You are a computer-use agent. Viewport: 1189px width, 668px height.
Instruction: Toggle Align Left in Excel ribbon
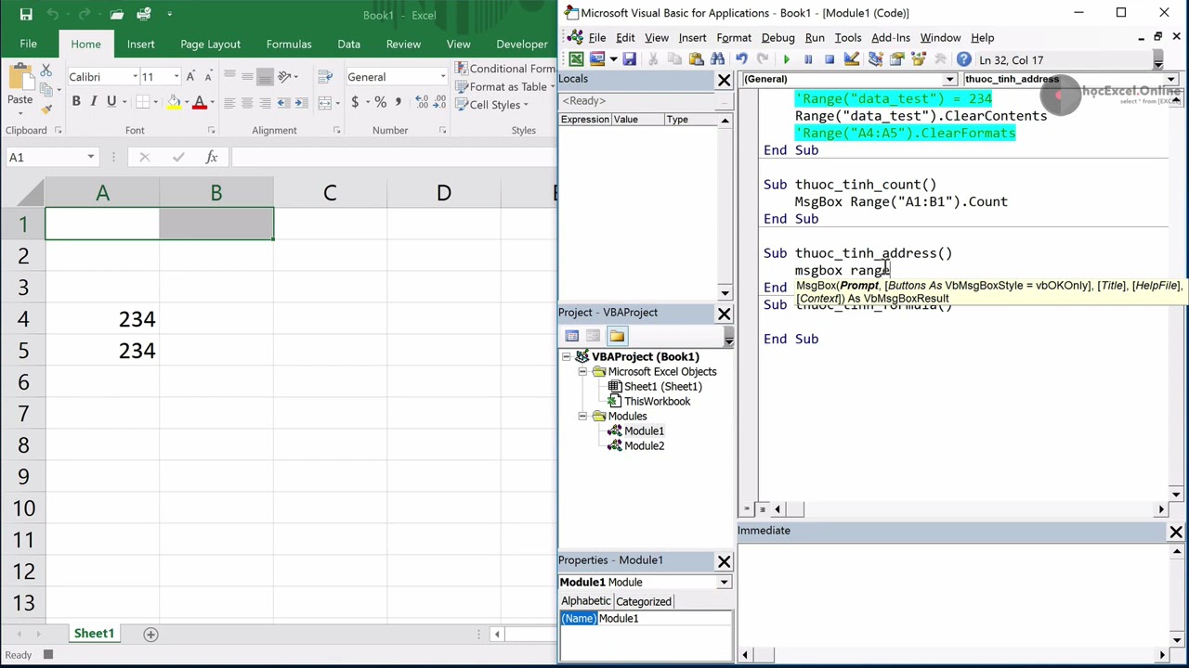tap(229, 103)
